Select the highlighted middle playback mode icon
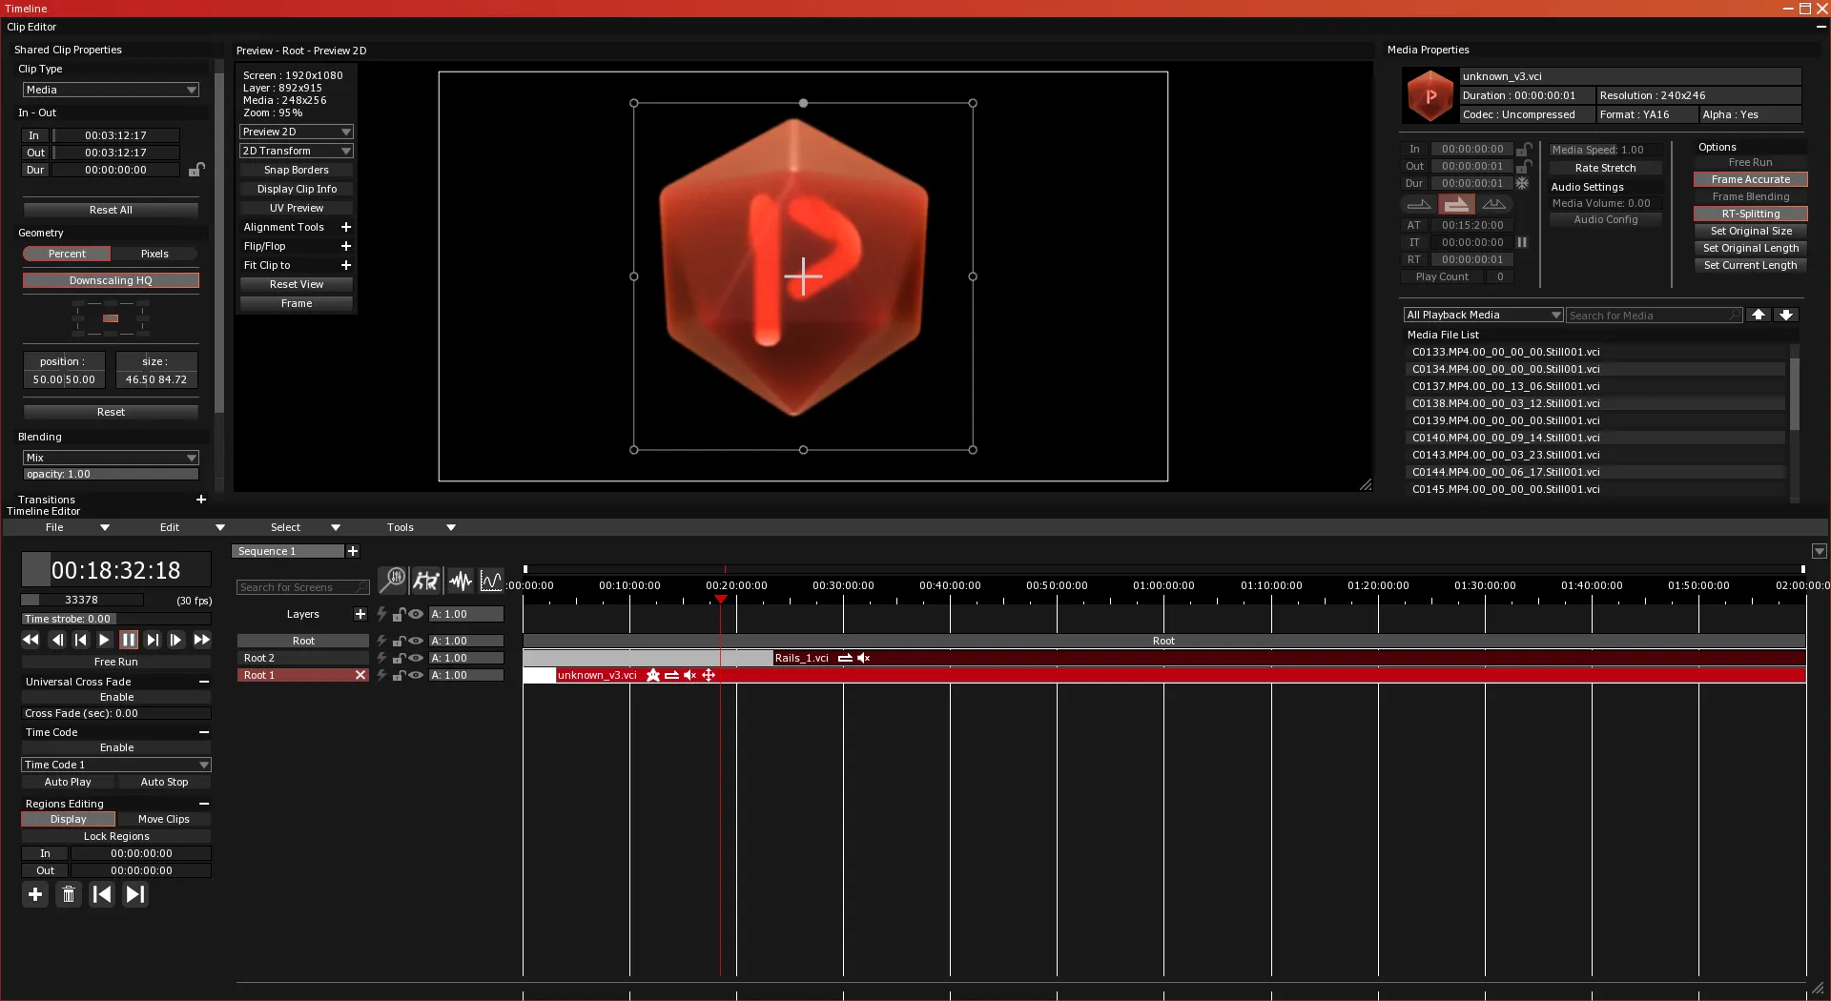The width and height of the screenshot is (1831, 1001). (1456, 204)
